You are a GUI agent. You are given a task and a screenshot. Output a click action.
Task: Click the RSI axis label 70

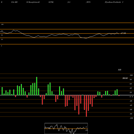pyautogui.click(x=2, y=31)
